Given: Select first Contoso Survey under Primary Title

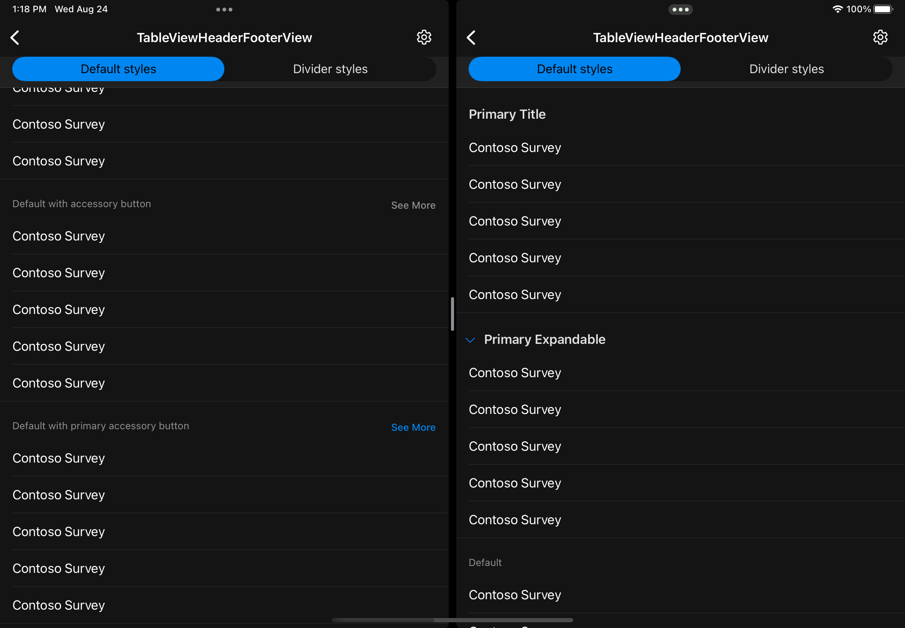Looking at the screenshot, I should click(515, 147).
